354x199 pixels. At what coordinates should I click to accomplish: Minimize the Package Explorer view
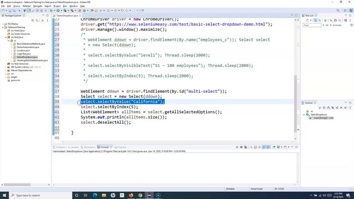pyautogui.click(x=43, y=15)
